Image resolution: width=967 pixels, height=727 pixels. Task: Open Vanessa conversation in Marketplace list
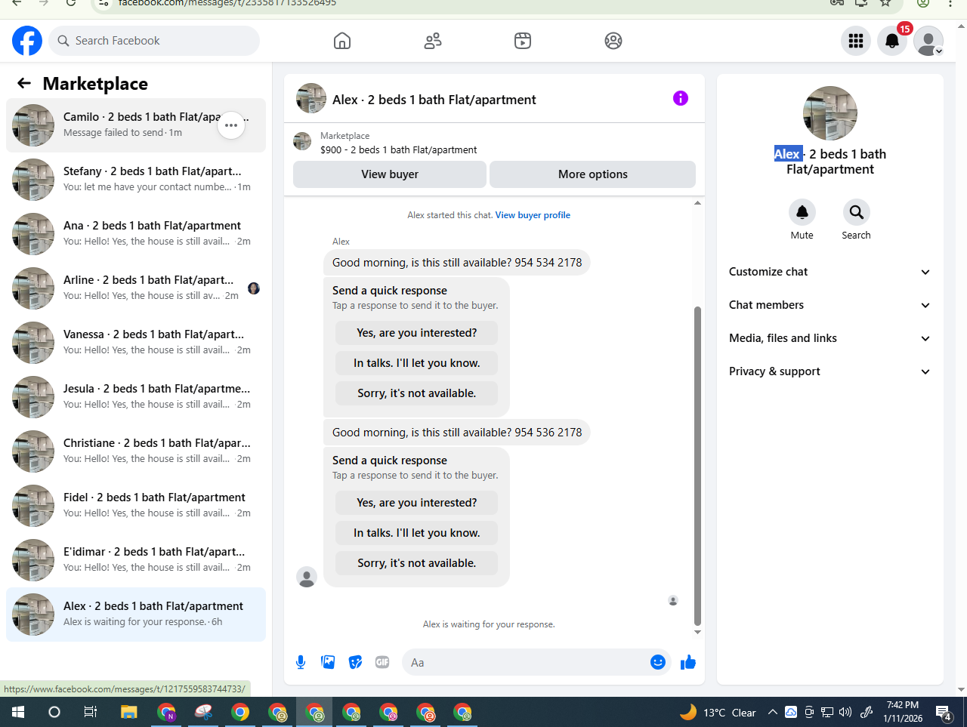click(136, 343)
